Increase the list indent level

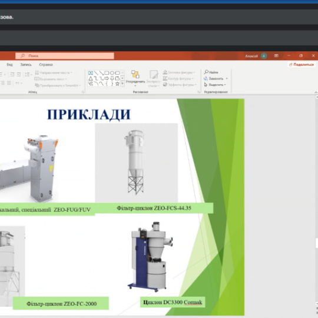coord(19,74)
